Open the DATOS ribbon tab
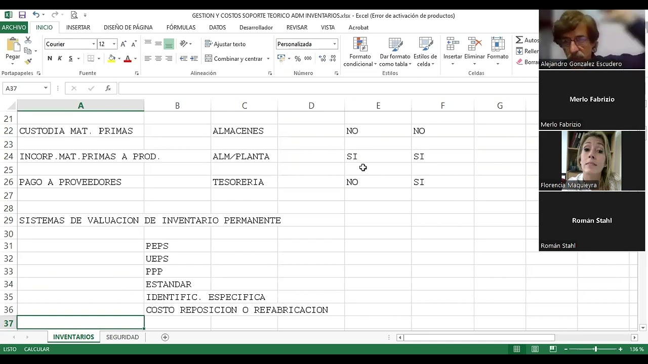648x364 pixels. point(217,27)
